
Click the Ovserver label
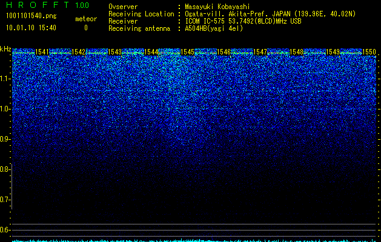123,7
